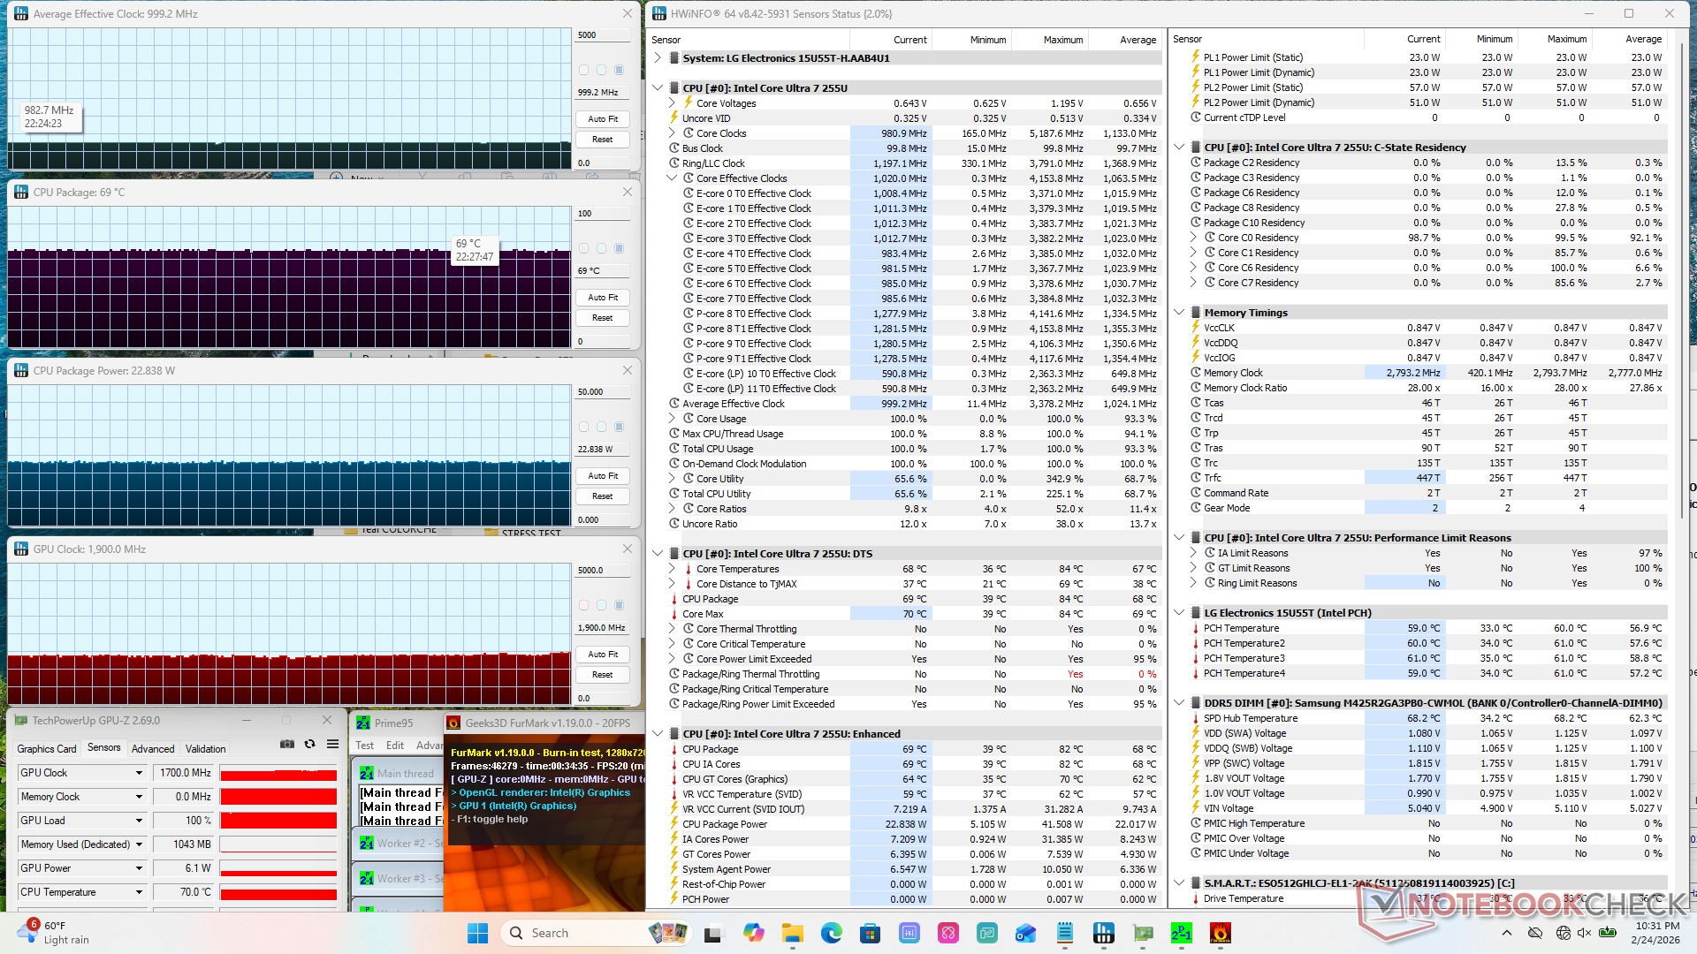Open Microsoft Edge from the taskbar
The image size is (1697, 954).
(x=831, y=933)
